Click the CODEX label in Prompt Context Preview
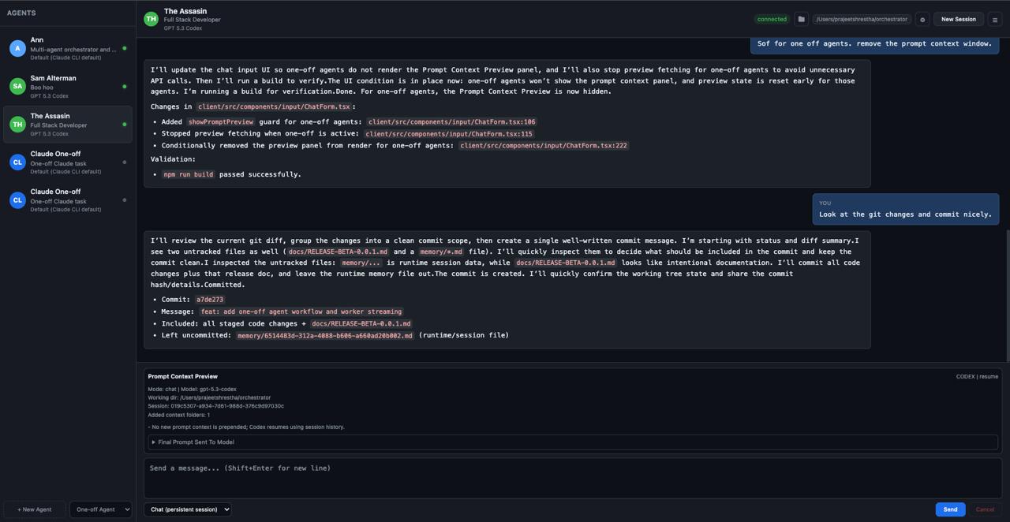This screenshot has width=1010, height=522. pos(965,376)
